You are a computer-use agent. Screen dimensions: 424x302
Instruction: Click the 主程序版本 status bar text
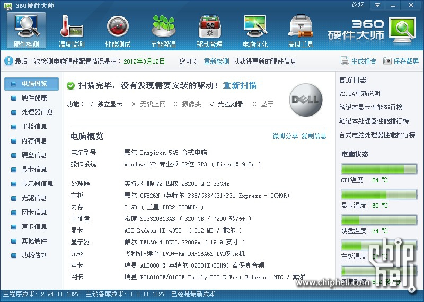(x=41, y=294)
